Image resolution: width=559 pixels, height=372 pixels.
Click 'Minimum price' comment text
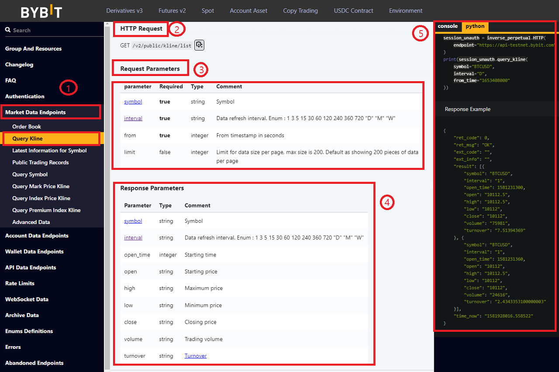pyautogui.click(x=203, y=305)
